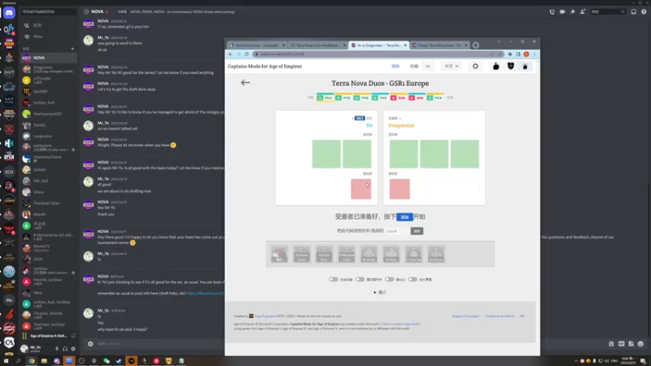Bookmark page with star icon in address bar
This screenshot has width=651, height=366.
(x=500, y=54)
